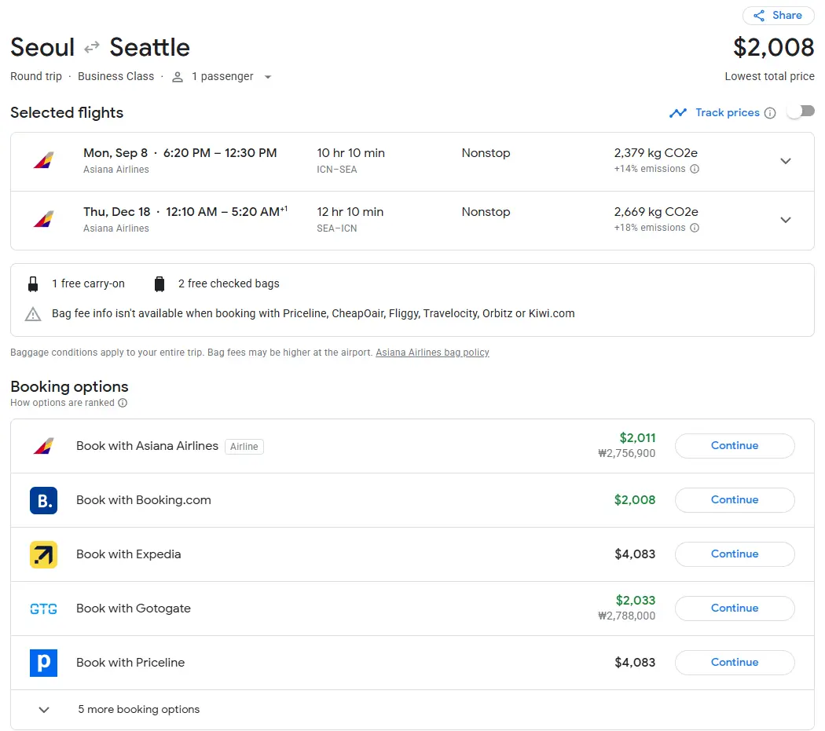Image resolution: width=825 pixels, height=731 pixels.
Task: Click the 10 hr 10 min duration
Action: [351, 153]
